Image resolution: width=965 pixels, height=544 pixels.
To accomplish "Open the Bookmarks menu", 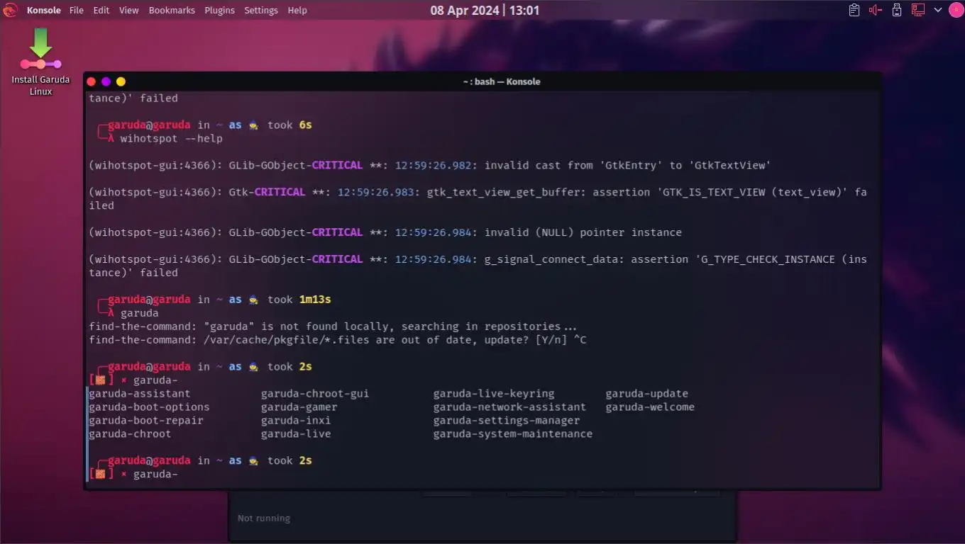I will pos(172,10).
